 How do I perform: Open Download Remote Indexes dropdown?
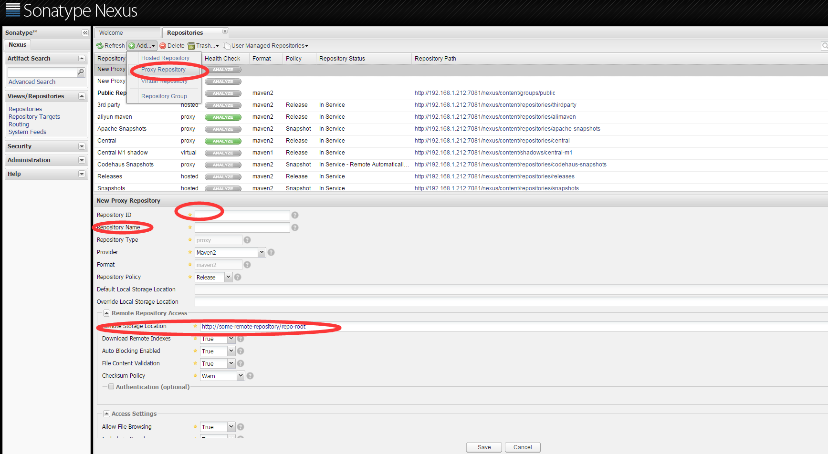pos(231,339)
